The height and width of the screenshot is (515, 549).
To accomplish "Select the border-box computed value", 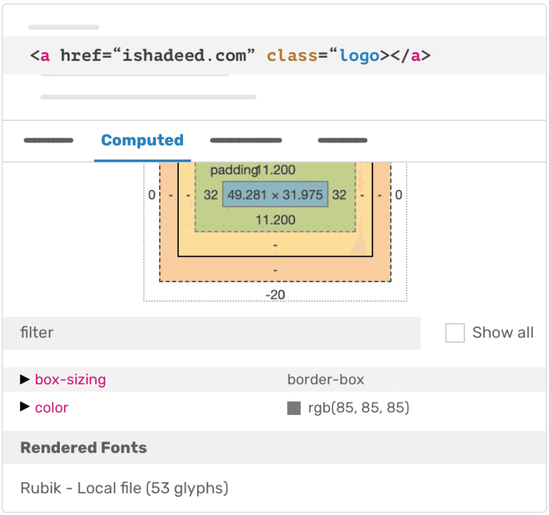I will click(x=326, y=379).
